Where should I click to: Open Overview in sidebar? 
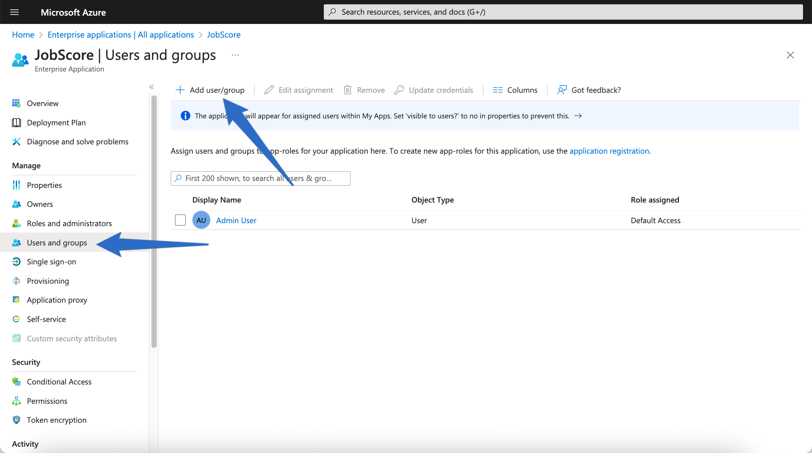point(43,103)
